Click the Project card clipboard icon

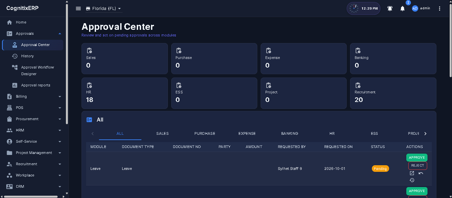click(269, 85)
